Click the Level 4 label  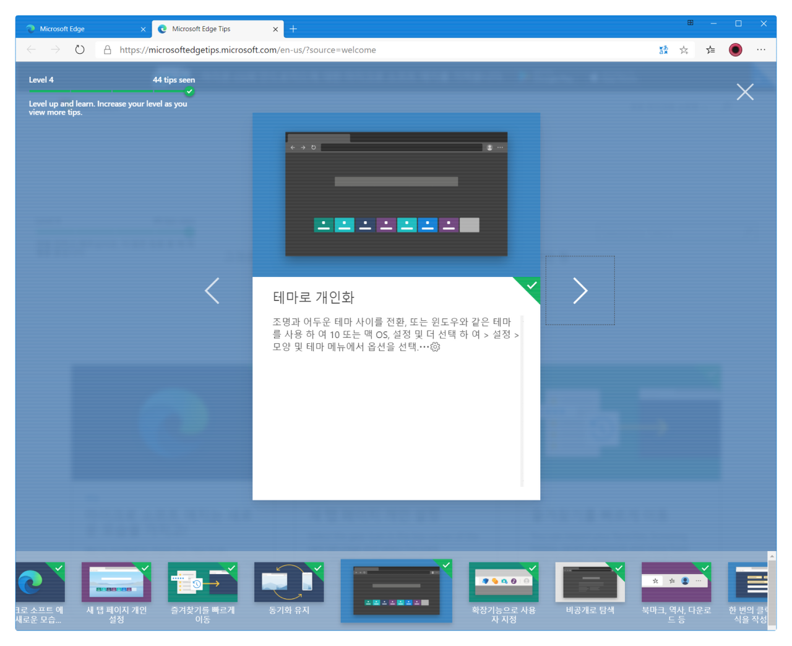tap(41, 80)
